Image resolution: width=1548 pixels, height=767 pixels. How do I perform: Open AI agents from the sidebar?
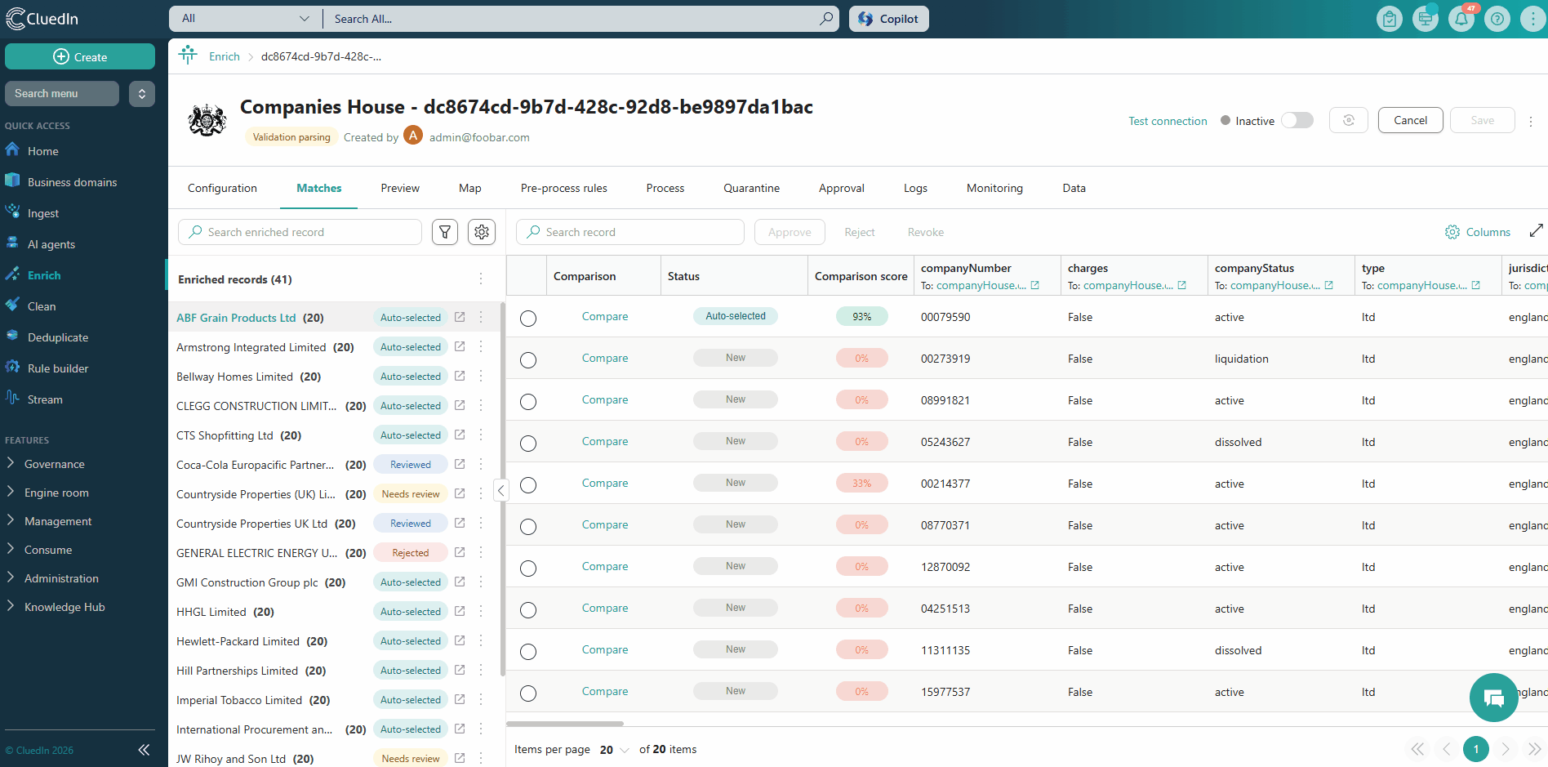[51, 244]
